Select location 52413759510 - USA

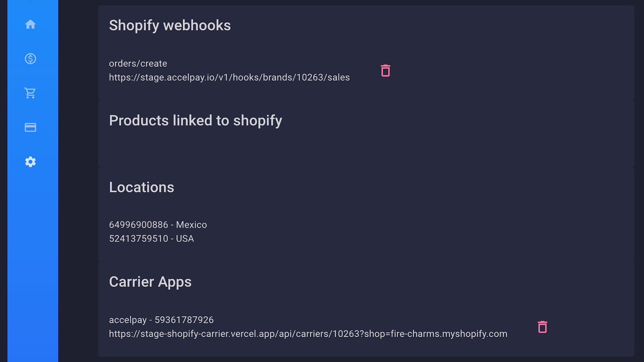point(151,238)
